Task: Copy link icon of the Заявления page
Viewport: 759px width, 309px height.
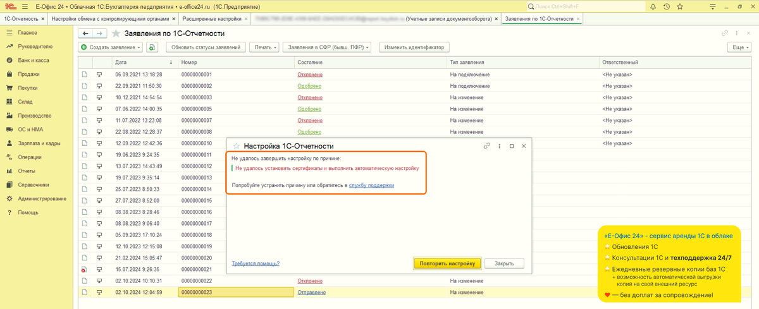Action: point(725,33)
